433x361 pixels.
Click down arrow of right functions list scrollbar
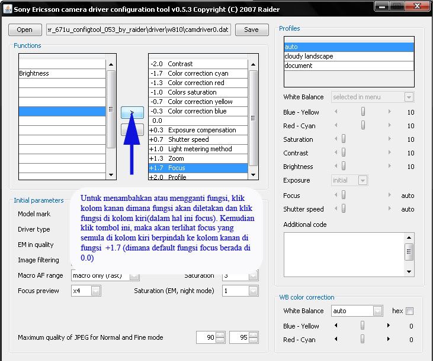point(254,174)
